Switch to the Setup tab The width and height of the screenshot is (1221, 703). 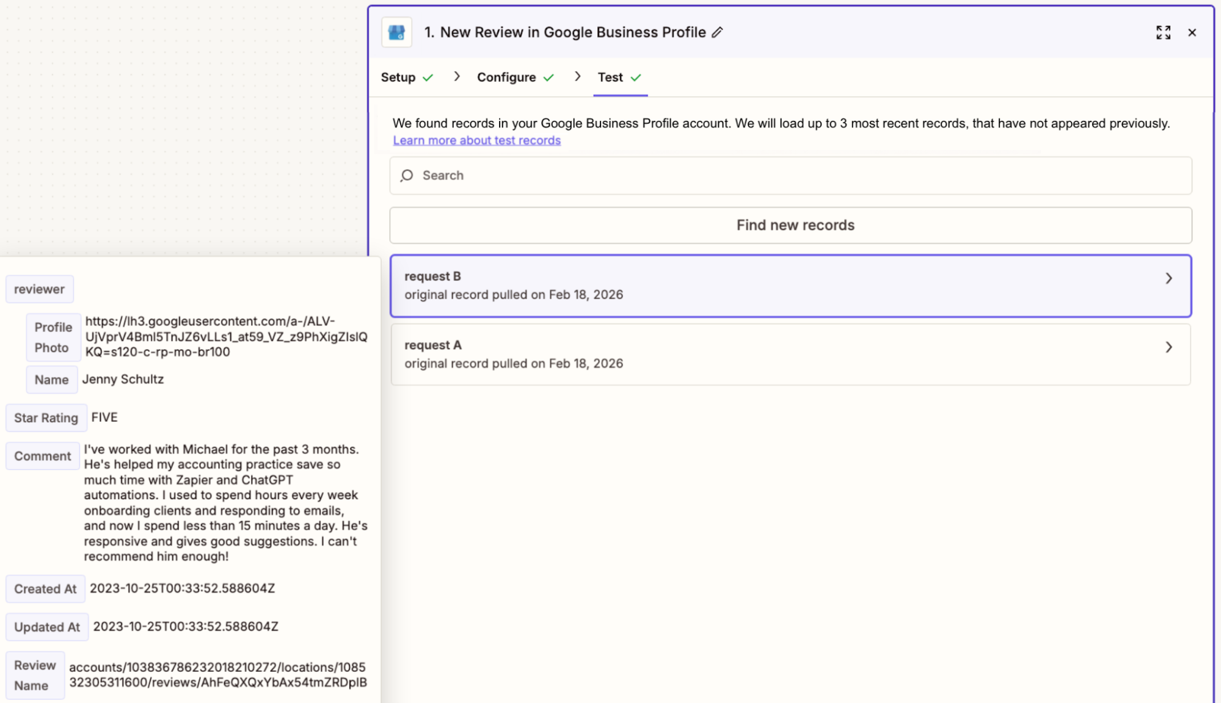(x=398, y=78)
